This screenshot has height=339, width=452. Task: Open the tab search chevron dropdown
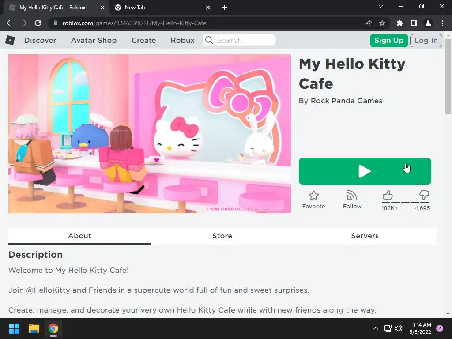tap(381, 6)
